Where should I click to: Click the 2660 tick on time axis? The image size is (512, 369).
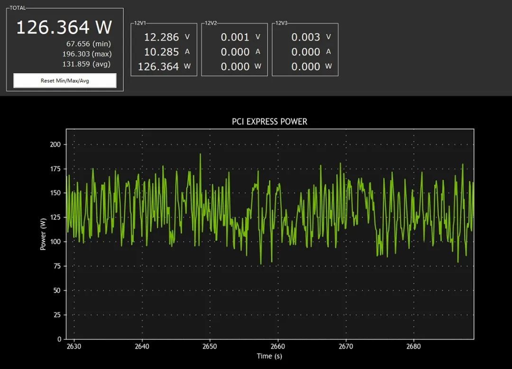277,346
